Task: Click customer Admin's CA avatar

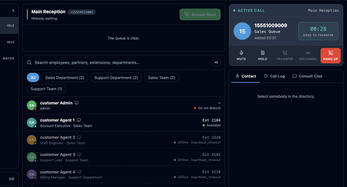Action: pyautogui.click(x=32, y=106)
